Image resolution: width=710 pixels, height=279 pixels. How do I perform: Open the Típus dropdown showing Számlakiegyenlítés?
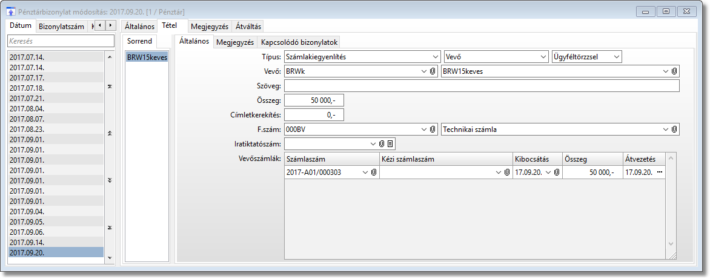tap(435, 57)
